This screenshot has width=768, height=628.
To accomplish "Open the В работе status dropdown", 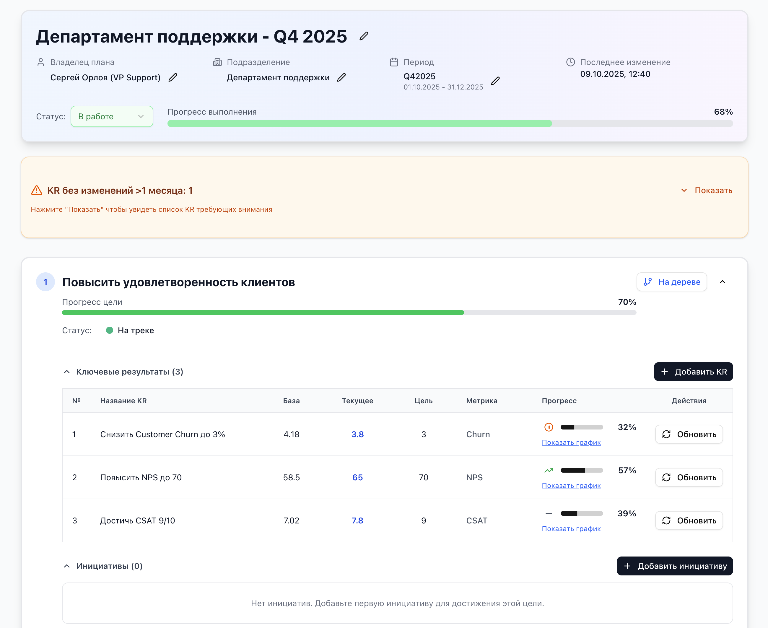I will pos(111,116).
